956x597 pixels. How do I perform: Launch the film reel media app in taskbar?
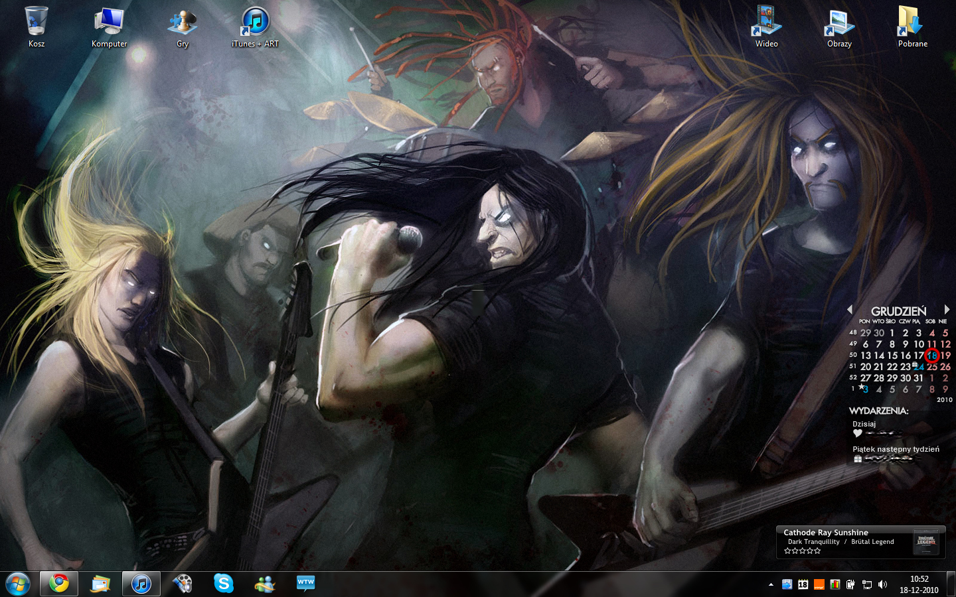click(x=183, y=584)
